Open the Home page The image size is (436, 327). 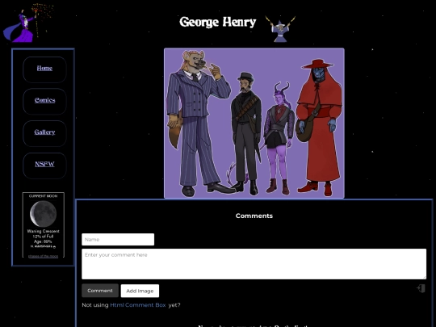point(44,69)
